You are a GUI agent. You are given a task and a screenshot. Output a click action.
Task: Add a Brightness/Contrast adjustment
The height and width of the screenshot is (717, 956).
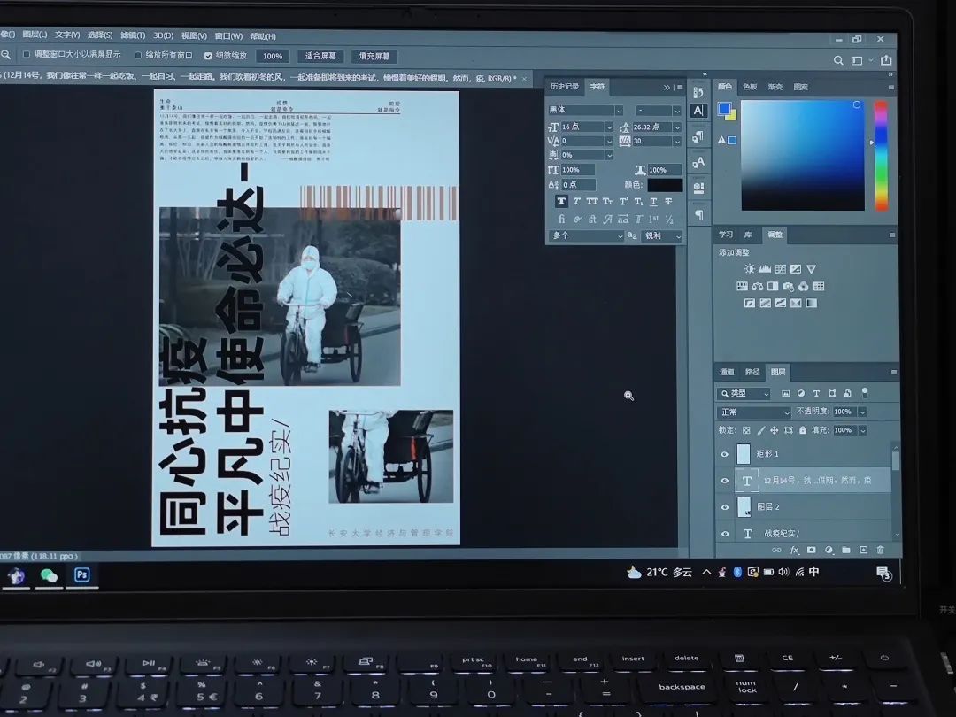coord(750,269)
